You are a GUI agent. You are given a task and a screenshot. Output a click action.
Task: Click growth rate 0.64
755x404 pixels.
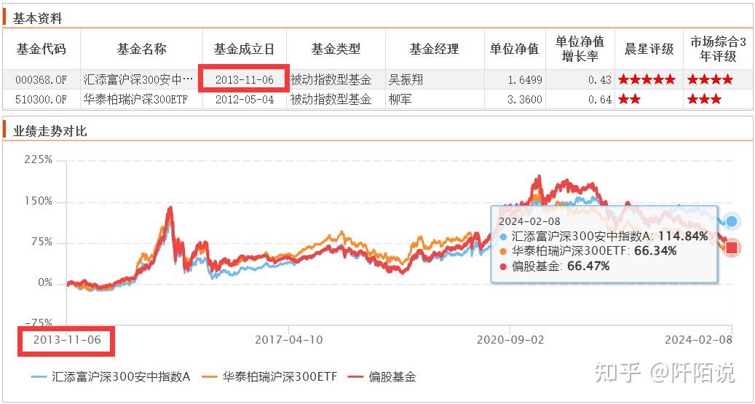click(600, 100)
